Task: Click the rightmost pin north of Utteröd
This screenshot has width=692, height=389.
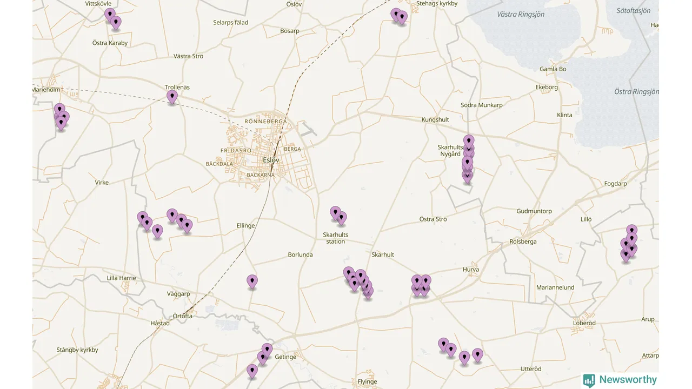Action: pyautogui.click(x=477, y=356)
